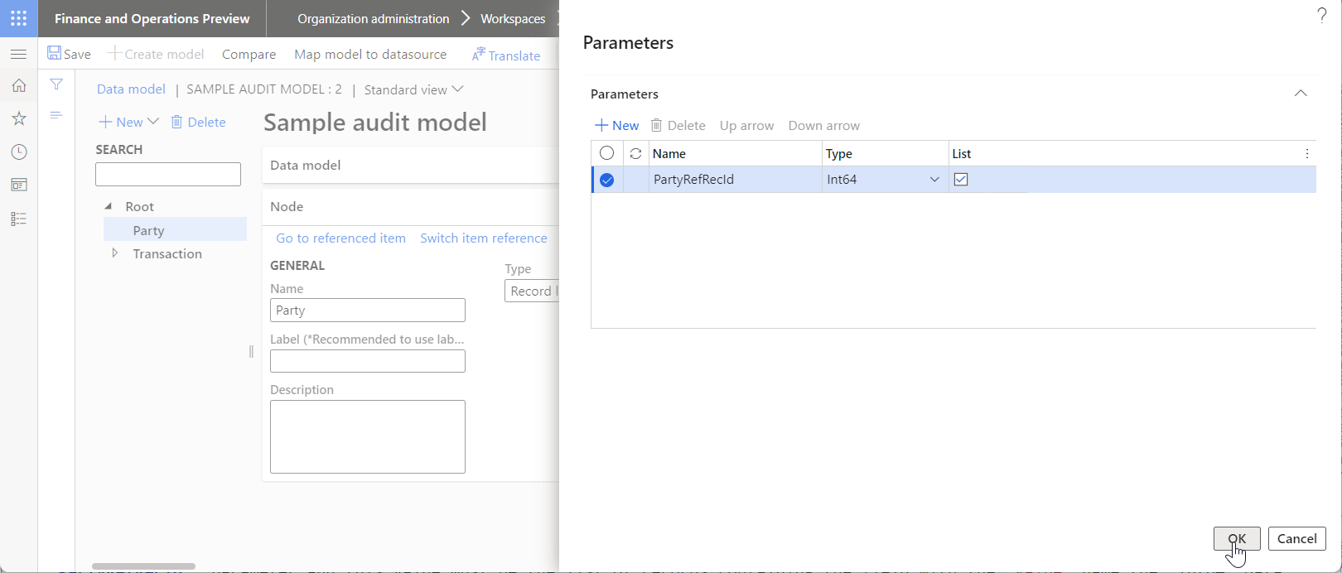Click the tree pane splitter handle
The width and height of the screenshot is (1342, 573).
[251, 351]
